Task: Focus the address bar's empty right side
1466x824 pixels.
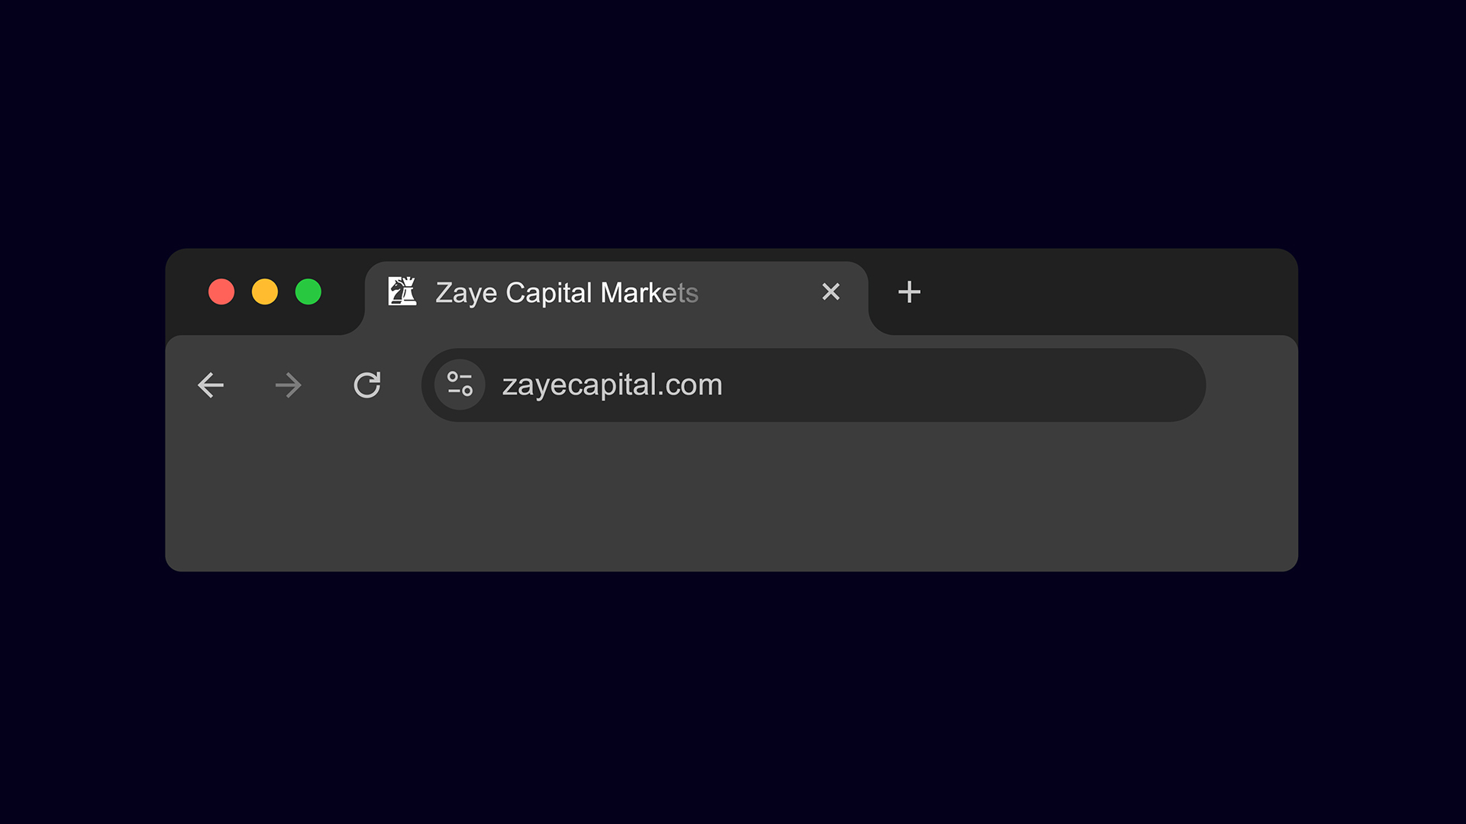Action: pos(962,385)
